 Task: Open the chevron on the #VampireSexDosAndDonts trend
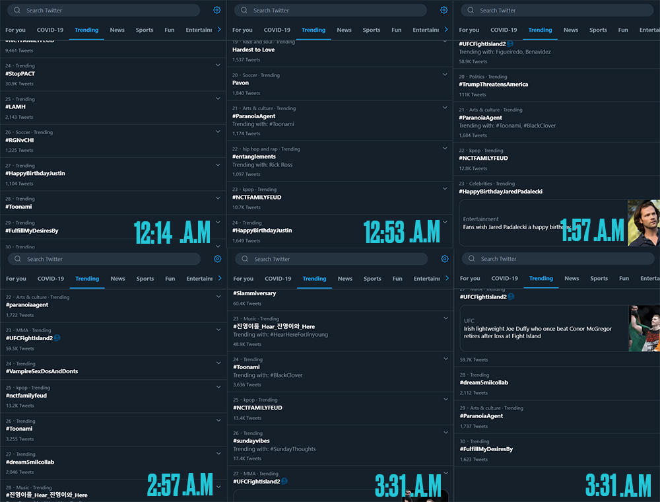[218, 363]
